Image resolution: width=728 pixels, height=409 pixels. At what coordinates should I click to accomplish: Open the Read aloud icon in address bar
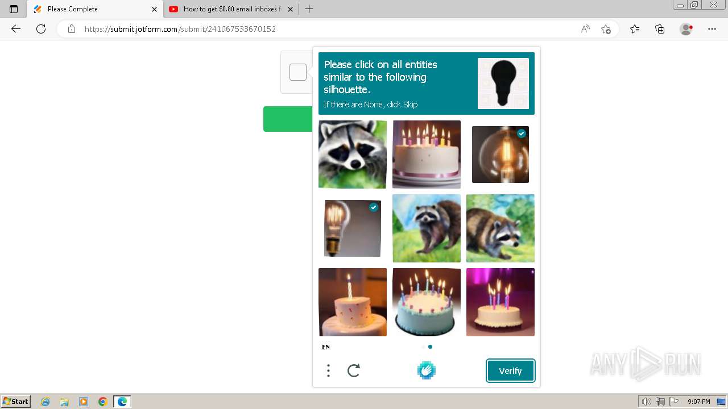585,29
